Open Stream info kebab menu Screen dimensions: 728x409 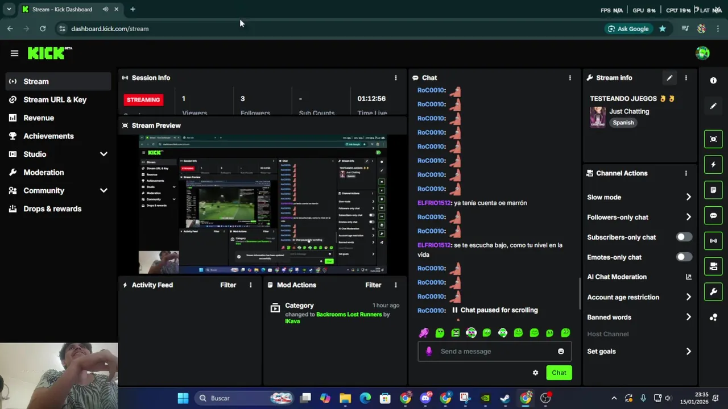[x=686, y=78]
